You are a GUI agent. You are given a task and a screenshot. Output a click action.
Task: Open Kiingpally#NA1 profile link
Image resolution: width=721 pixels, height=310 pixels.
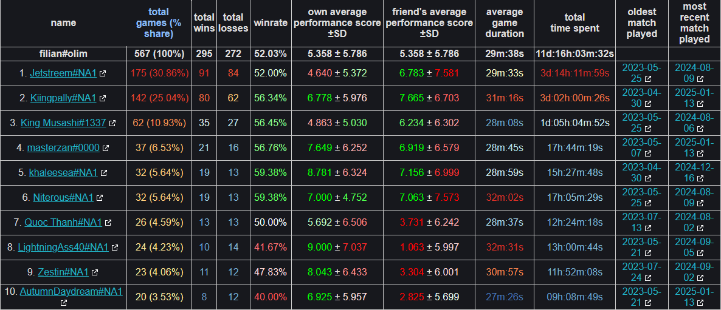[63, 98]
